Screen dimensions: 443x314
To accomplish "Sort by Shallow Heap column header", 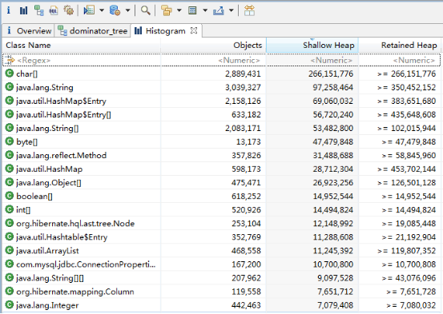I will [x=312, y=45].
